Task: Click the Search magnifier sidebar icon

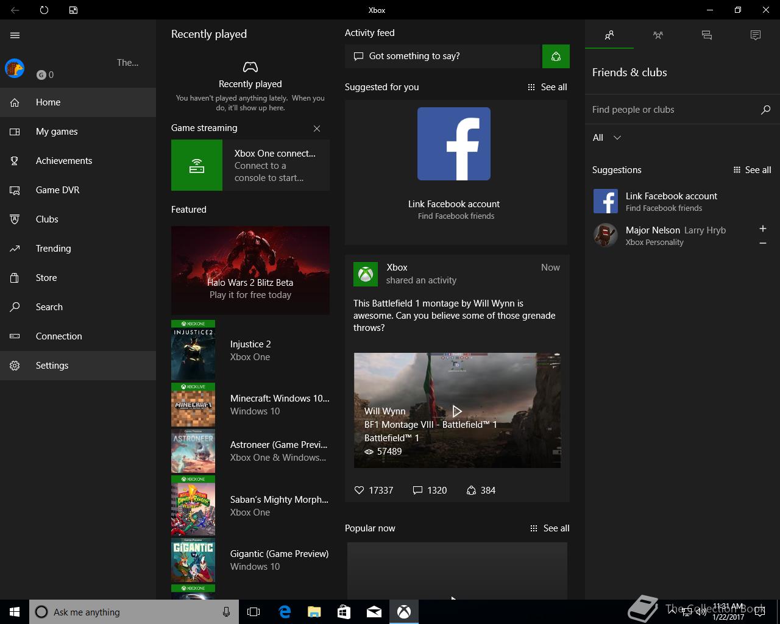Action: click(x=15, y=307)
